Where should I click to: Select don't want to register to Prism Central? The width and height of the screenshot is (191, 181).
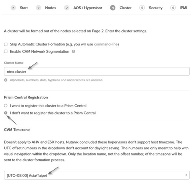[x=6, y=113]
